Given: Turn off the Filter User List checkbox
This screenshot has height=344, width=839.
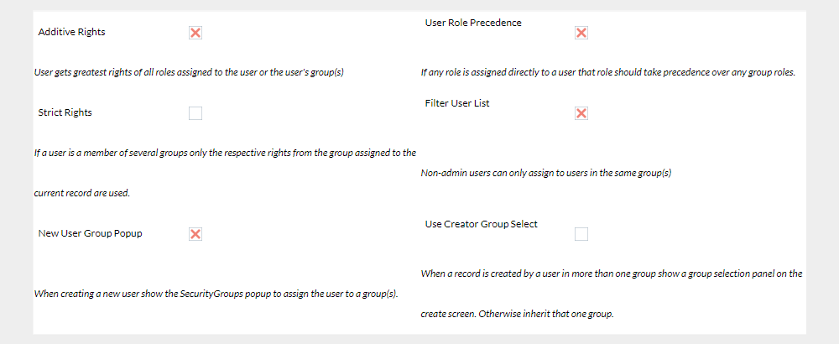Looking at the screenshot, I should pos(581,113).
